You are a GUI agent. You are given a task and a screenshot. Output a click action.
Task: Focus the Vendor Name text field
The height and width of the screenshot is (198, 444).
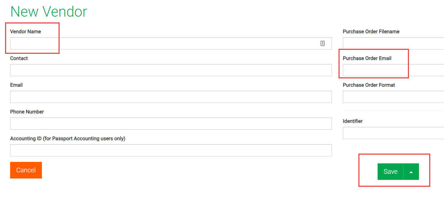coord(163,43)
